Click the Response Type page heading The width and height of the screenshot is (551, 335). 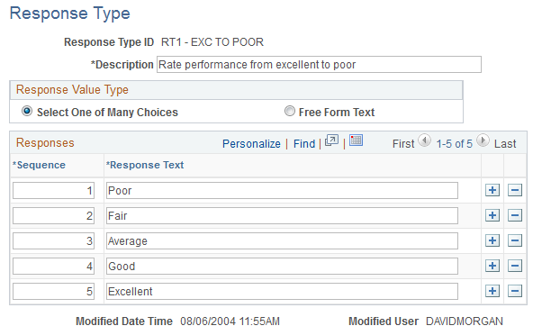tap(70, 14)
